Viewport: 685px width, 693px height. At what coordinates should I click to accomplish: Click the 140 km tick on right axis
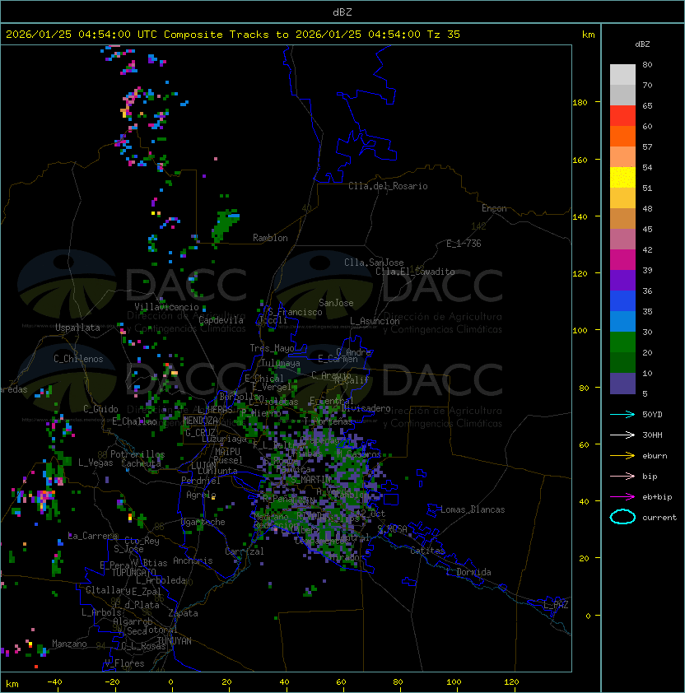[x=580, y=216]
